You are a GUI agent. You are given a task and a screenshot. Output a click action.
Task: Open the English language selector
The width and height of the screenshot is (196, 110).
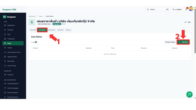[x=177, y=9]
